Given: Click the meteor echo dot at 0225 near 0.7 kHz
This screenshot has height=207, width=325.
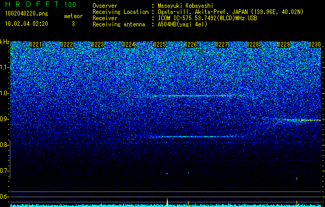Looking at the screenshot, I should [x=167, y=173].
